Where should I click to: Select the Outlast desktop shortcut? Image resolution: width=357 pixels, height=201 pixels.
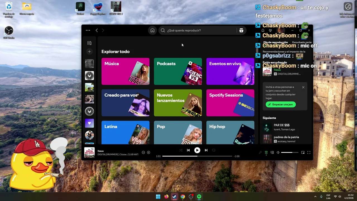click(x=80, y=9)
